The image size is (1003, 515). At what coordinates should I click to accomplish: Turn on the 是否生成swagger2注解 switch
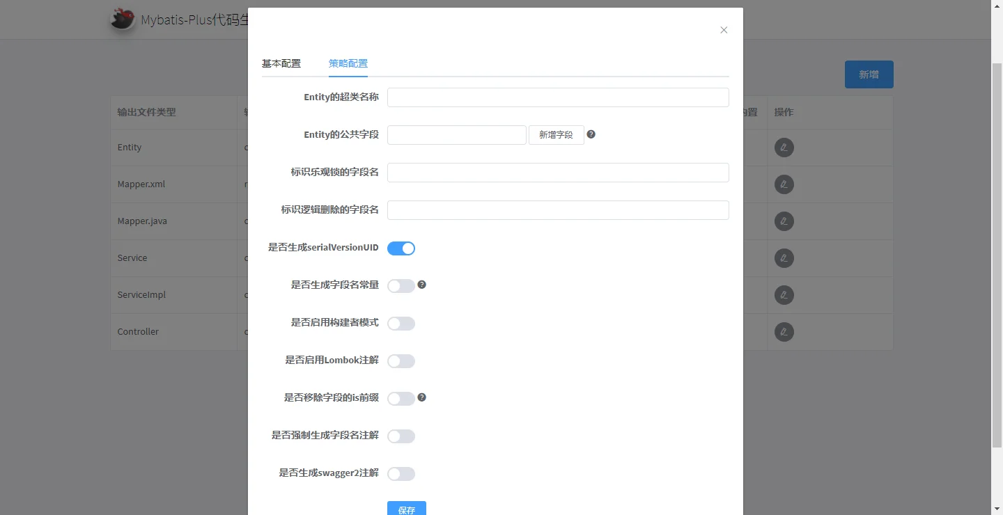[401, 474]
